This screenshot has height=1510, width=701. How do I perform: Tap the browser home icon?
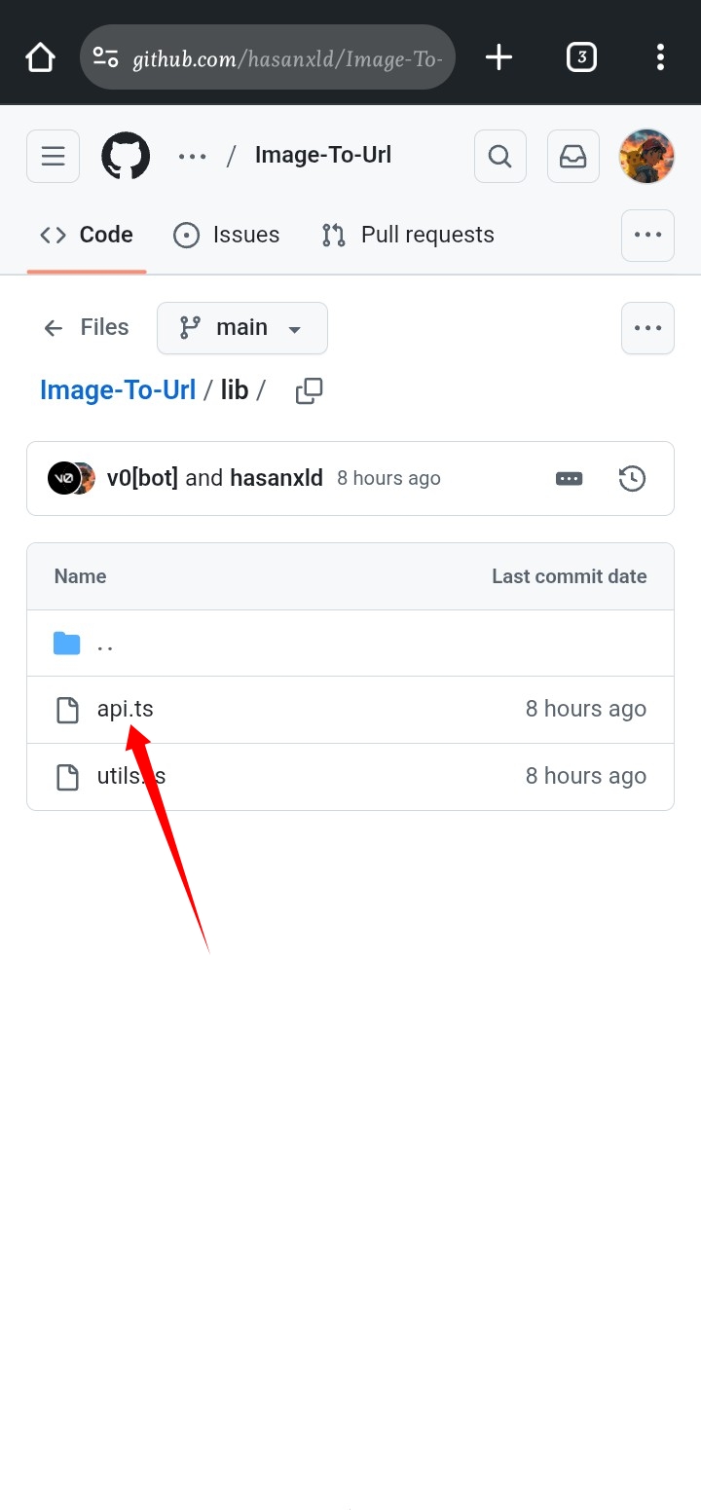point(40,57)
